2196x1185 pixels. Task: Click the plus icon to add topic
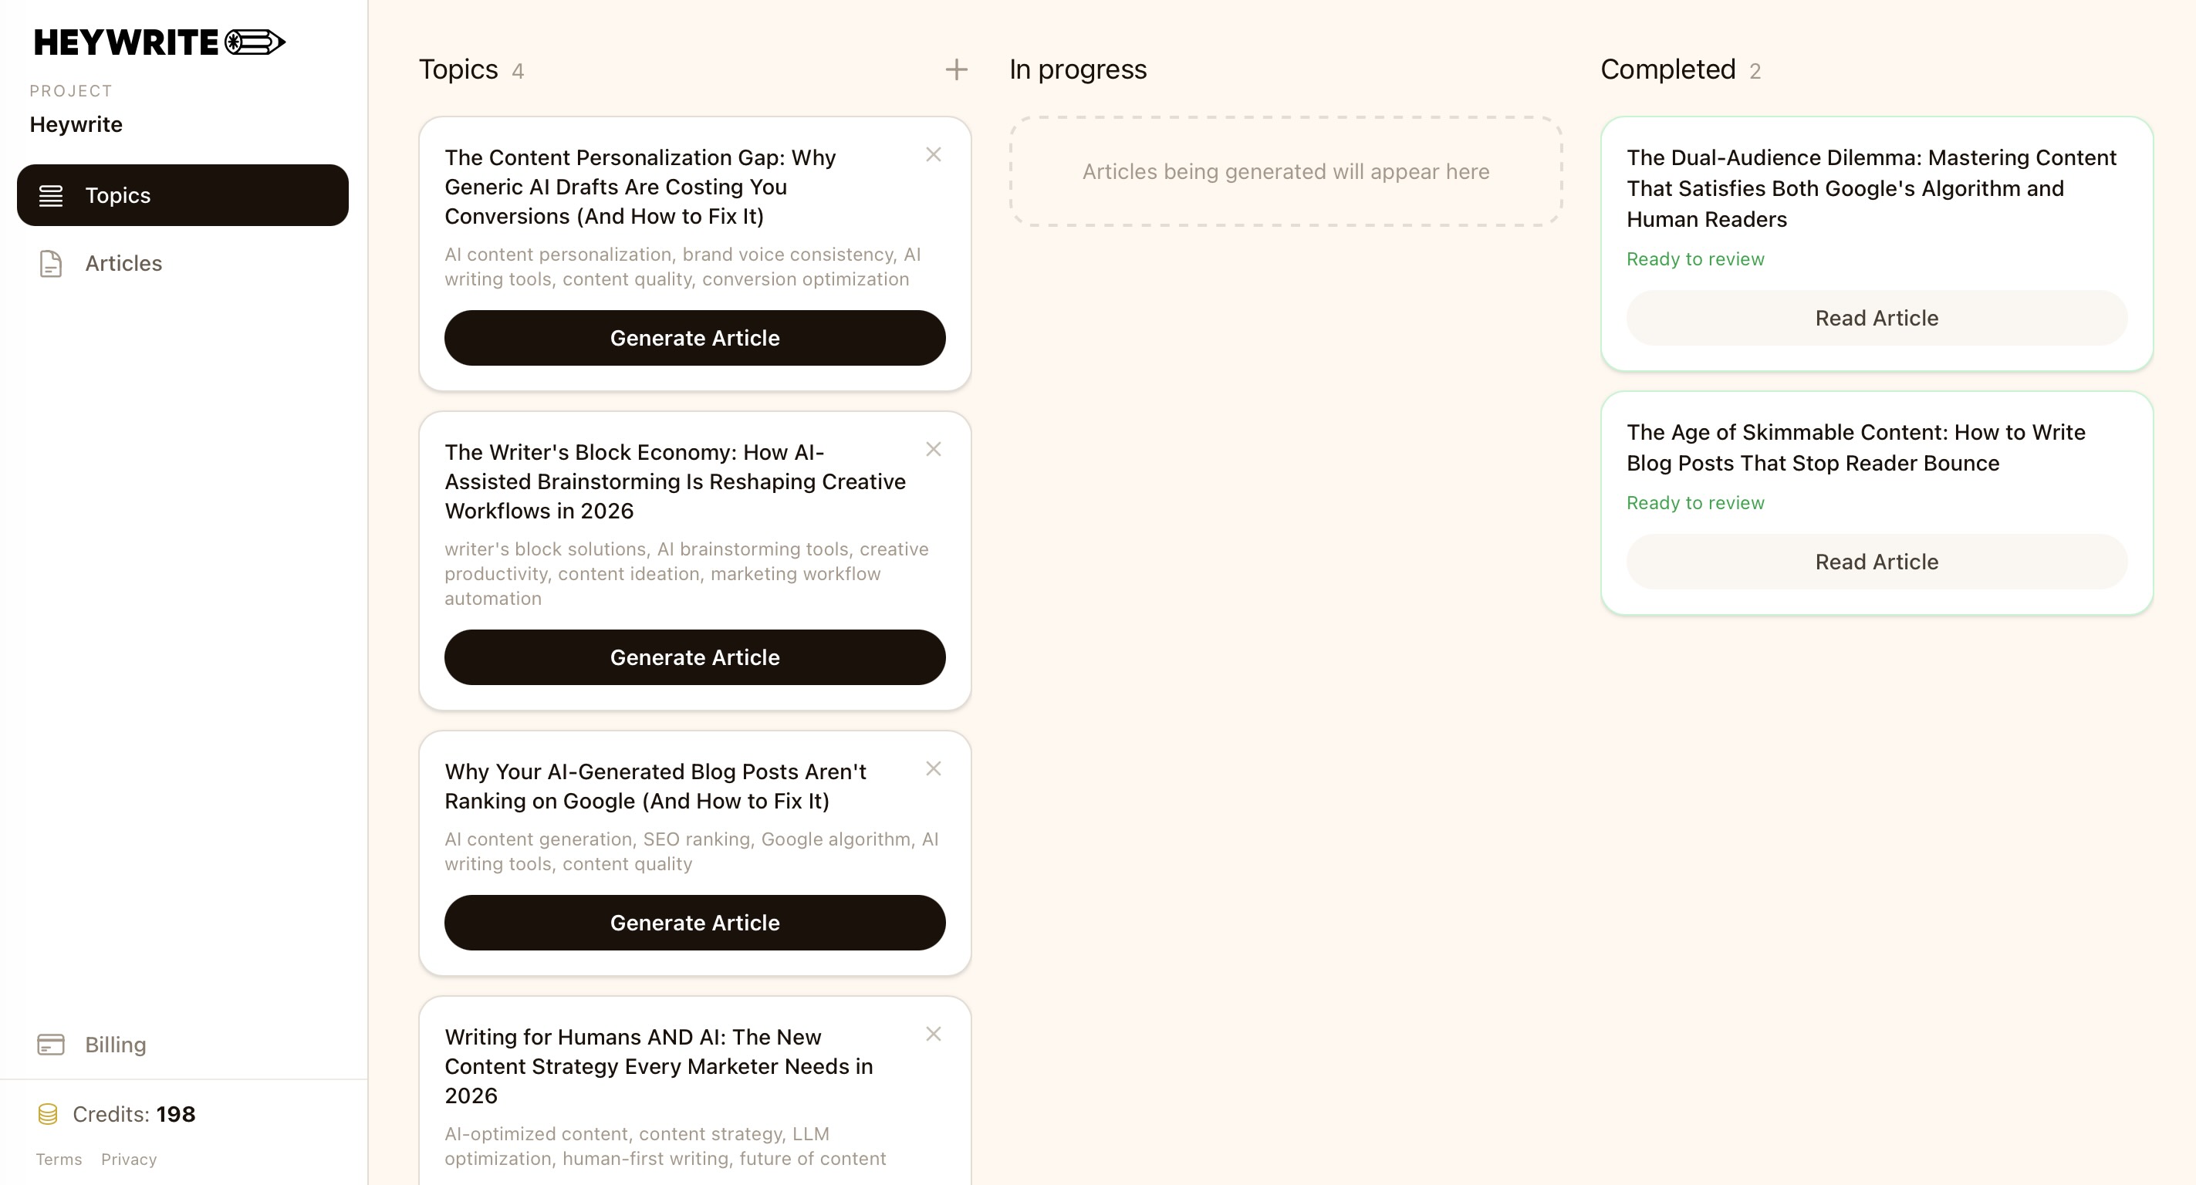click(957, 70)
